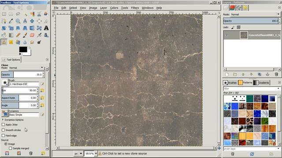
Task: Select the Zoom magnifier tool
Action: click(x=18, y=21)
